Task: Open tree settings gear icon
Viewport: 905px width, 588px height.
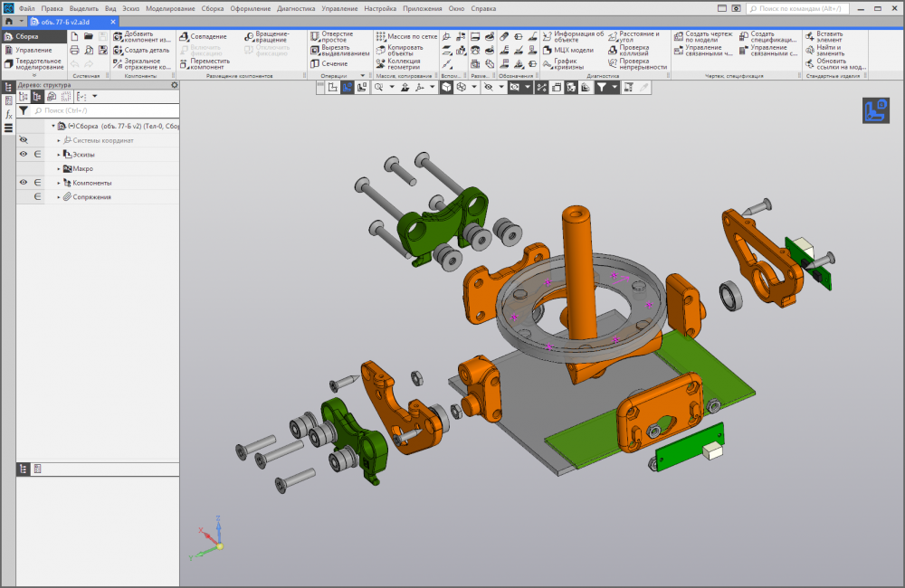Action: coord(174,85)
